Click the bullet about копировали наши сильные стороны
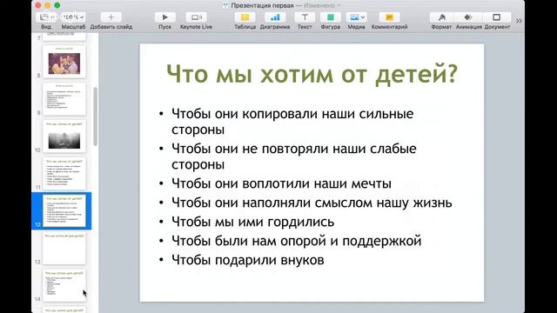 [292, 122]
